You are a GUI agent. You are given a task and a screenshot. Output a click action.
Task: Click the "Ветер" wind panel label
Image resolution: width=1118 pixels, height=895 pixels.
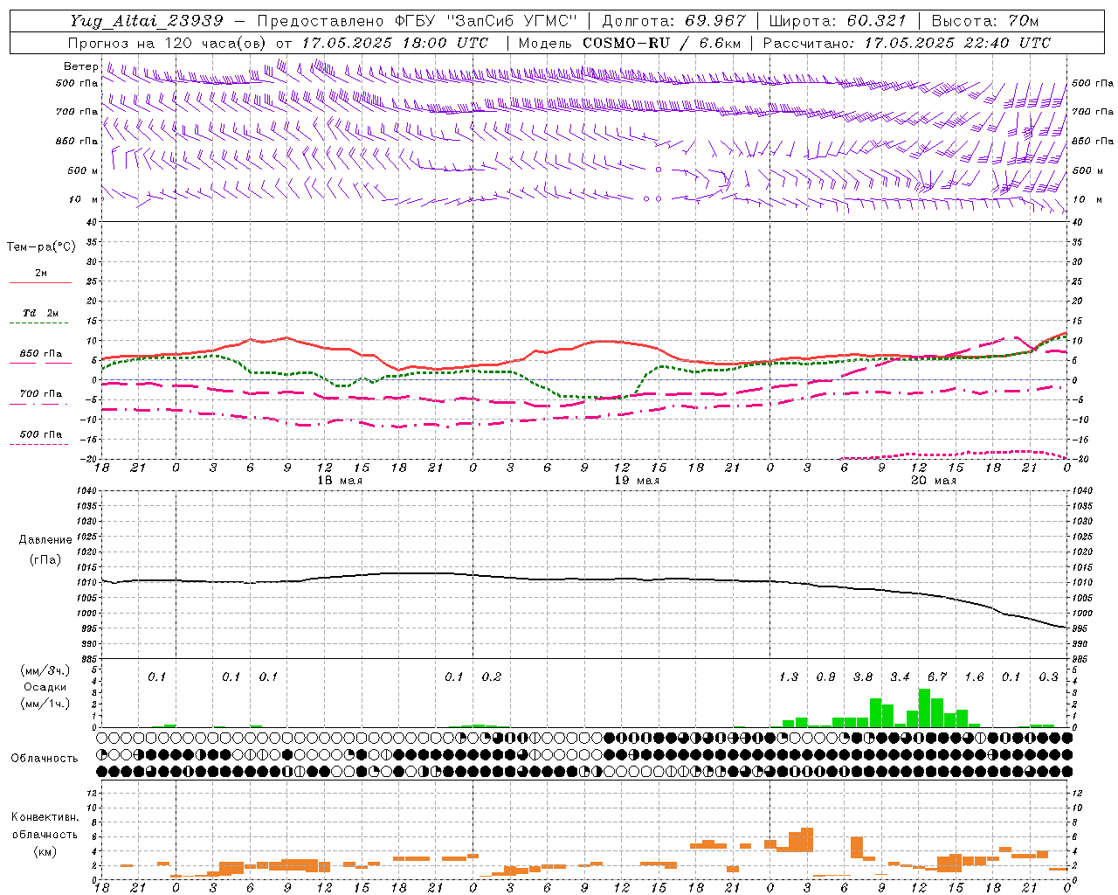[81, 66]
